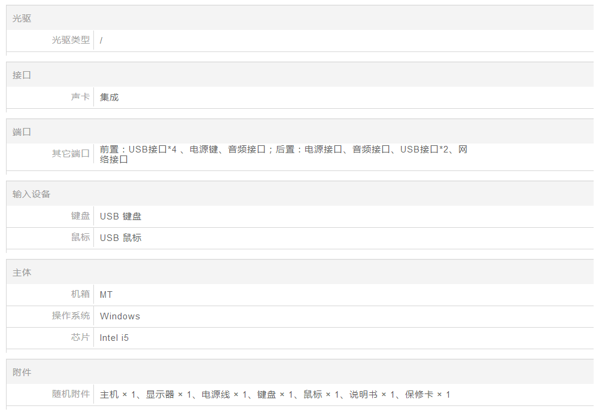
Task: Click the 主体 section header
Action: 22,273
